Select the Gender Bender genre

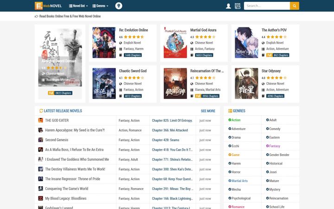(x=277, y=155)
